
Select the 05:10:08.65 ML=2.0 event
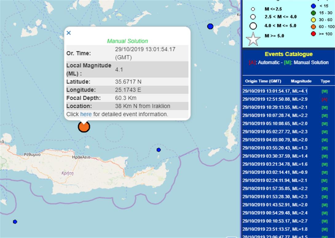pos(275,124)
